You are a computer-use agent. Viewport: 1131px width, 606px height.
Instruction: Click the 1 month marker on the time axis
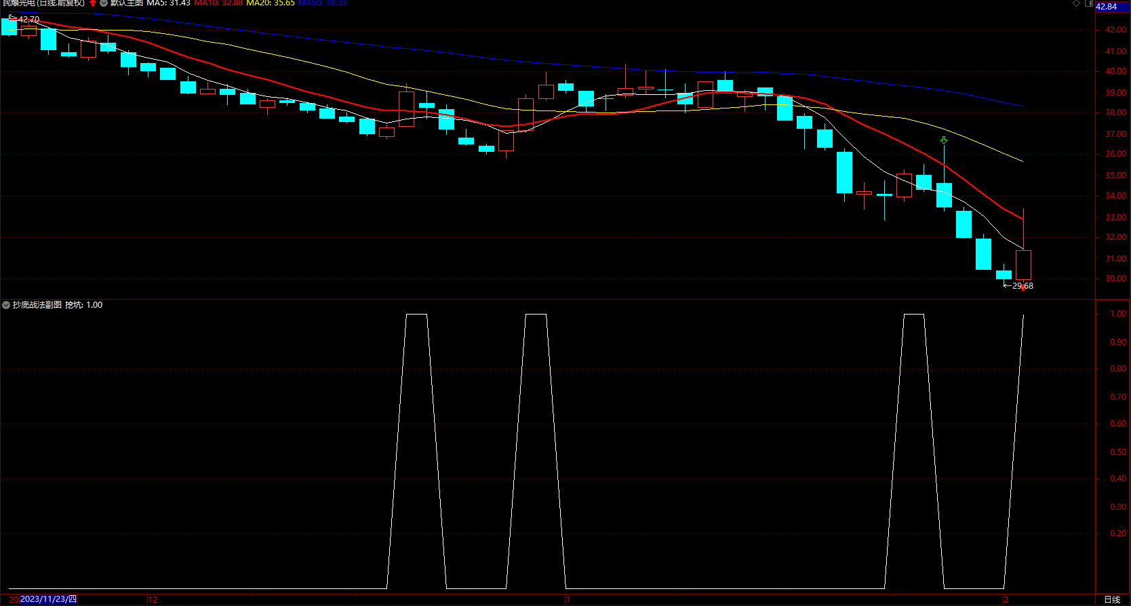click(568, 600)
